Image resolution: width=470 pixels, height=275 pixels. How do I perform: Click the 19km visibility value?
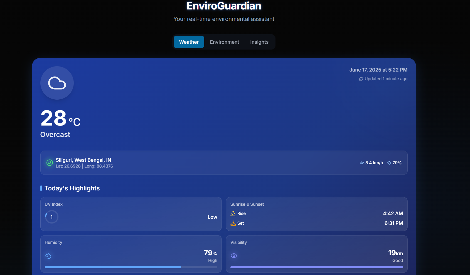396,253
